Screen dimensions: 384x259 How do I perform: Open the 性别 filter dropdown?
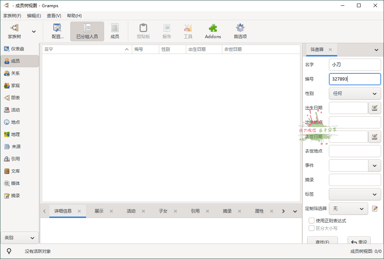(354, 93)
